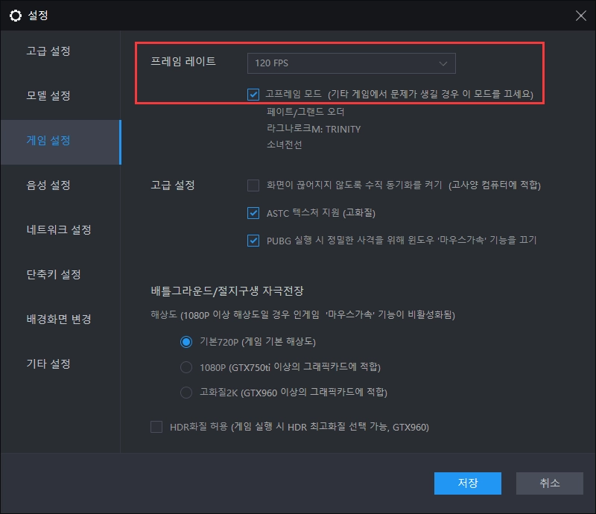Image resolution: width=596 pixels, height=514 pixels.
Task: Open the 네트워크 설정 section
Action: 60,230
